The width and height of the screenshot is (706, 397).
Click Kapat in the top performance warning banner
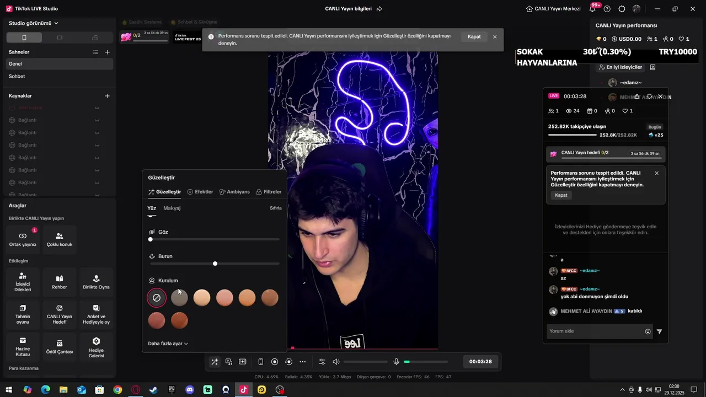474,37
